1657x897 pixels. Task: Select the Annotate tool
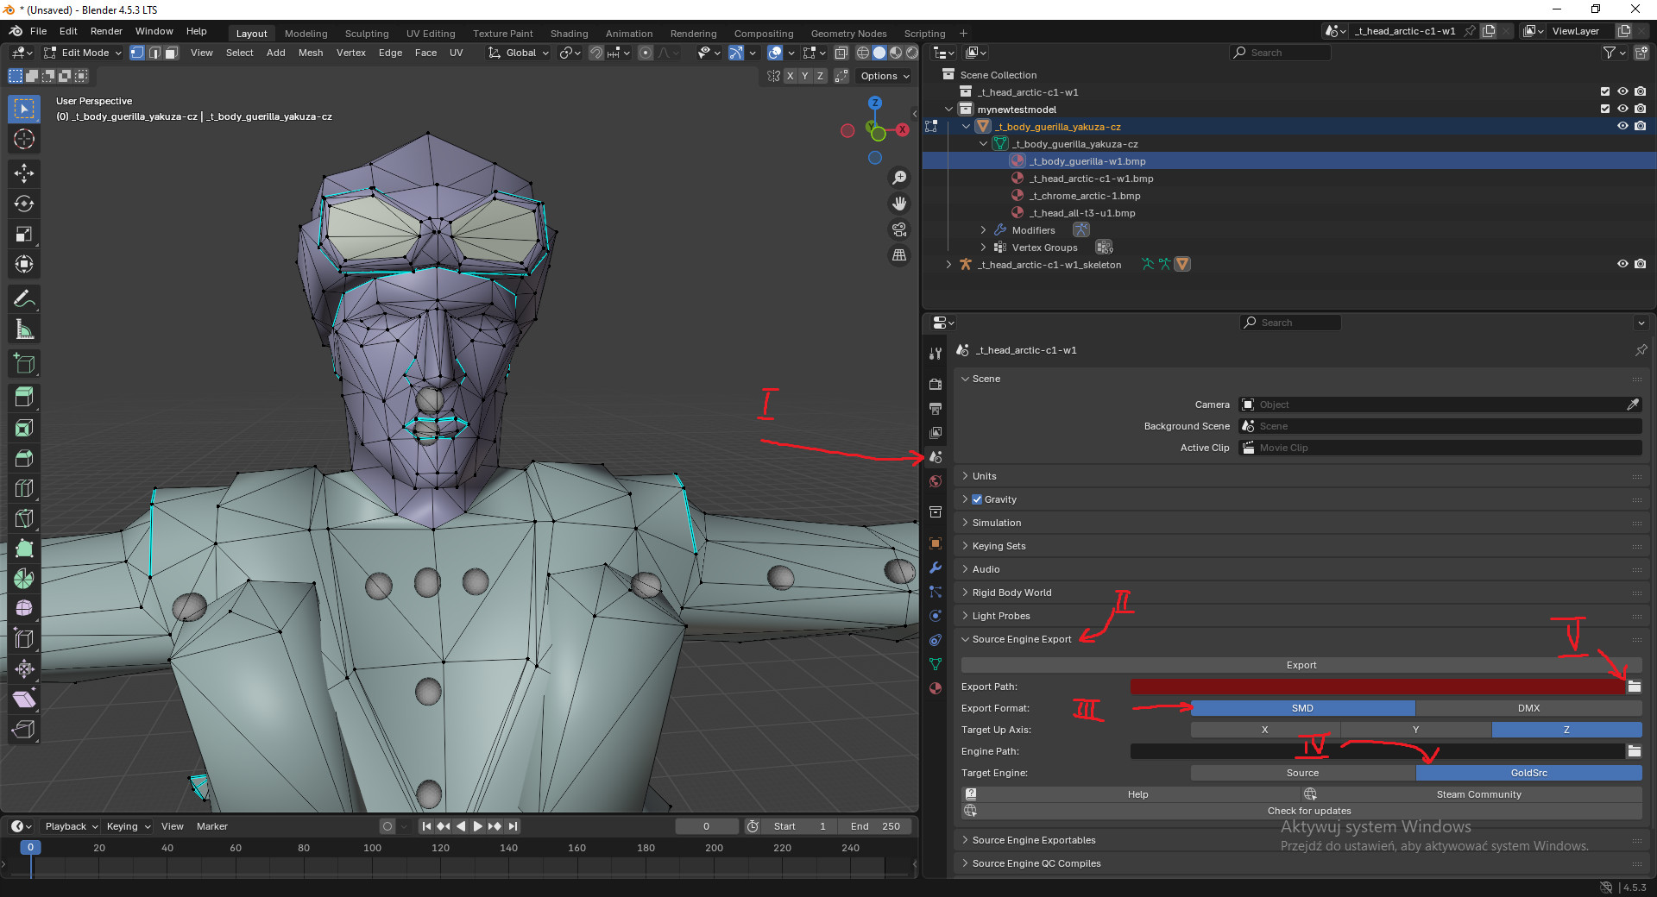coord(23,298)
